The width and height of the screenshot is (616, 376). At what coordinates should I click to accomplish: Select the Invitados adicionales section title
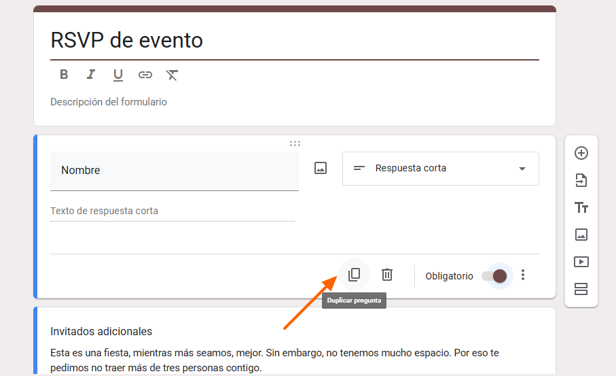[101, 332]
